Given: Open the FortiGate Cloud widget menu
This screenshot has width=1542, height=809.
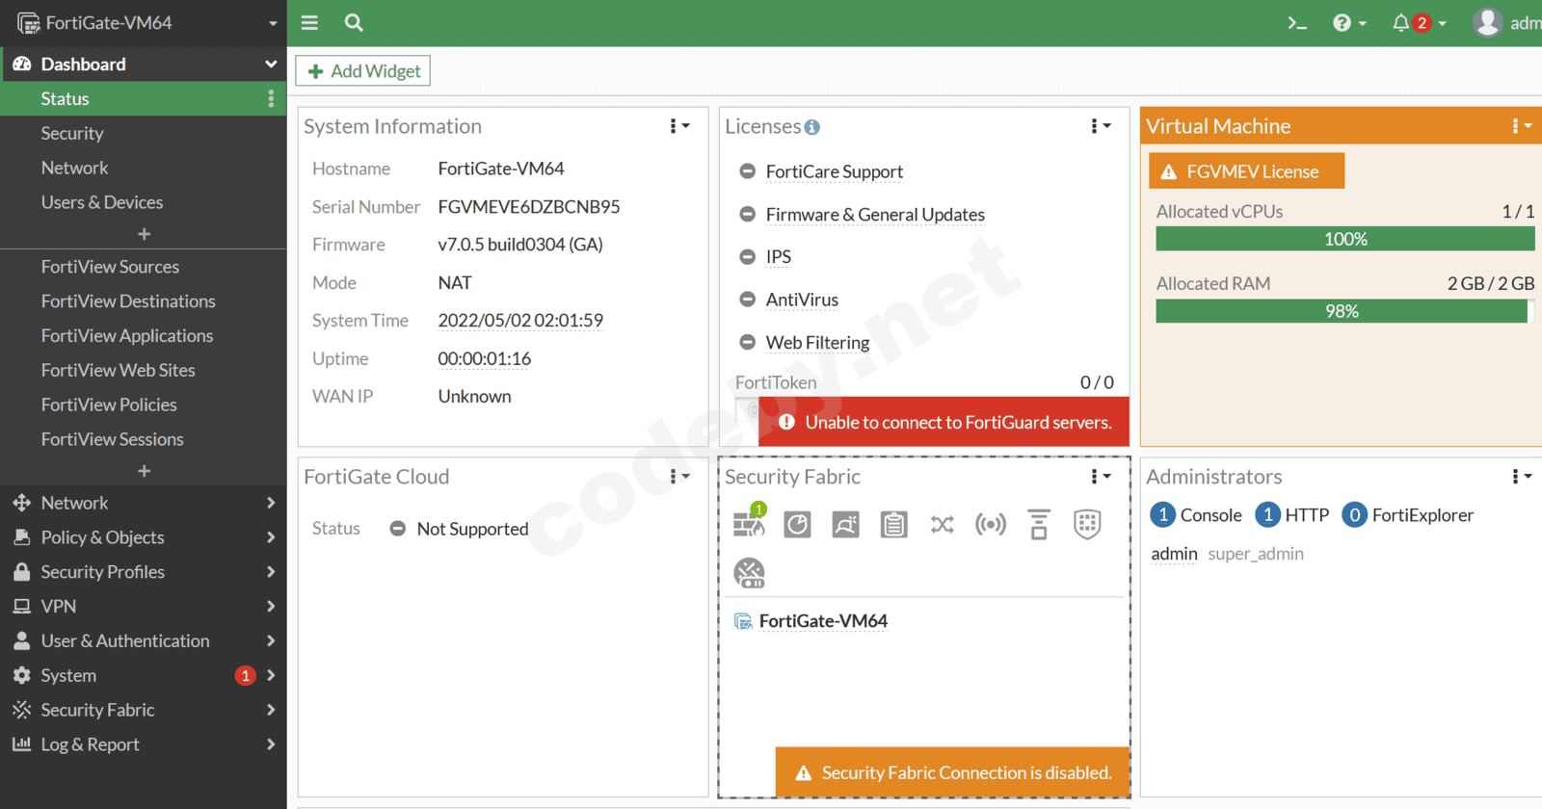Looking at the screenshot, I should 679,477.
